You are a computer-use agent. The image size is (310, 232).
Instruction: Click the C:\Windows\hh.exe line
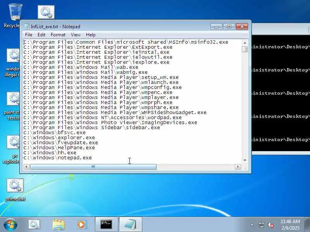[50, 153]
